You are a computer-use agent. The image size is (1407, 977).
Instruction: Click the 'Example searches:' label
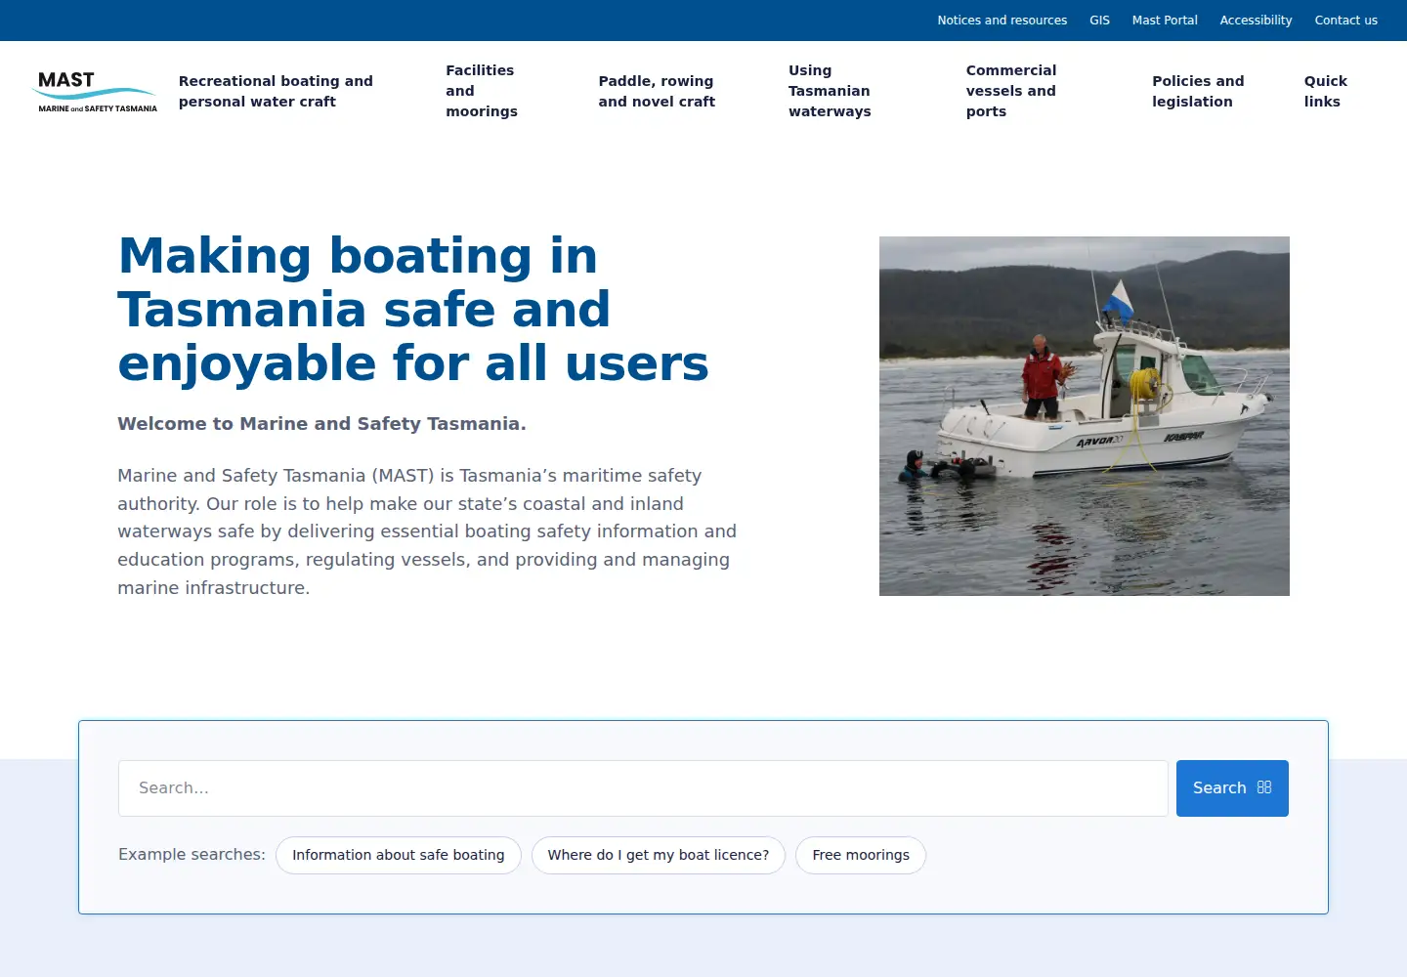click(x=192, y=855)
